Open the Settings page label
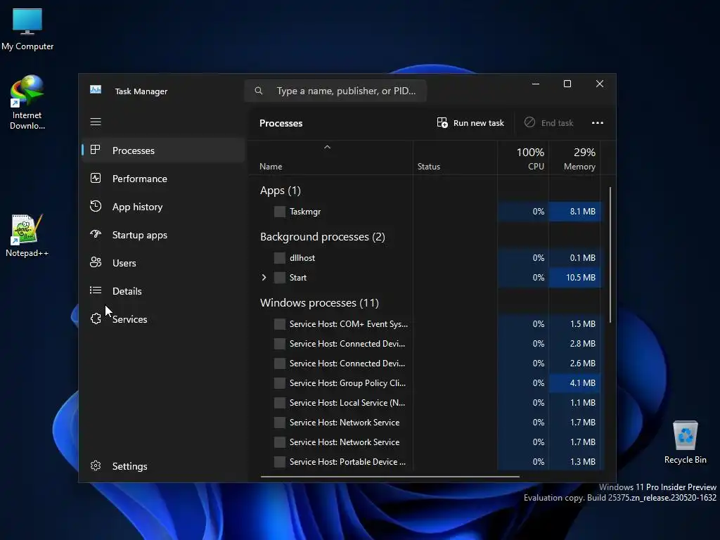 coord(129,466)
